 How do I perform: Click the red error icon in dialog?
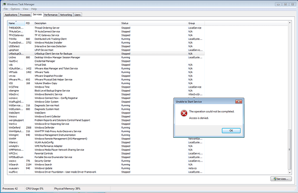[x=184, y=113]
